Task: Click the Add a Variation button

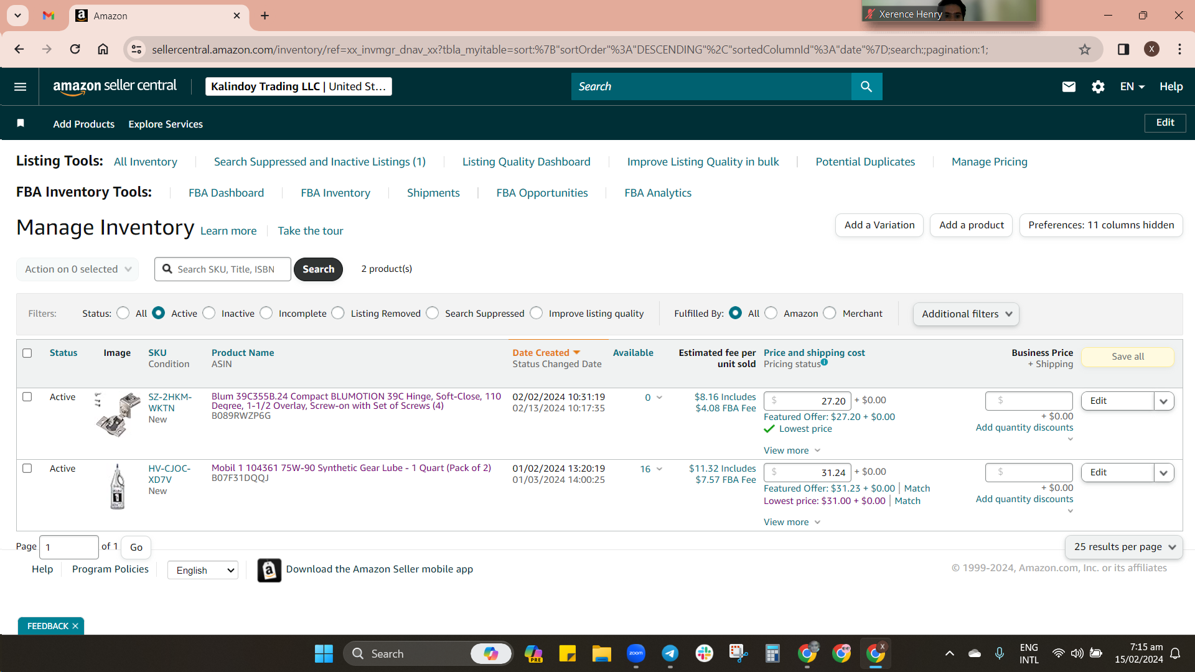Action: [879, 225]
